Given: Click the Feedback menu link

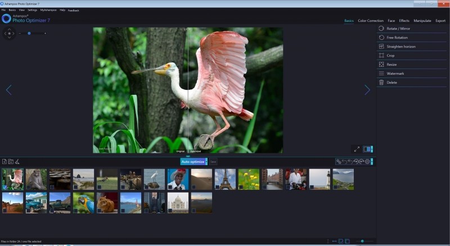Looking at the screenshot, I should 74,10.
